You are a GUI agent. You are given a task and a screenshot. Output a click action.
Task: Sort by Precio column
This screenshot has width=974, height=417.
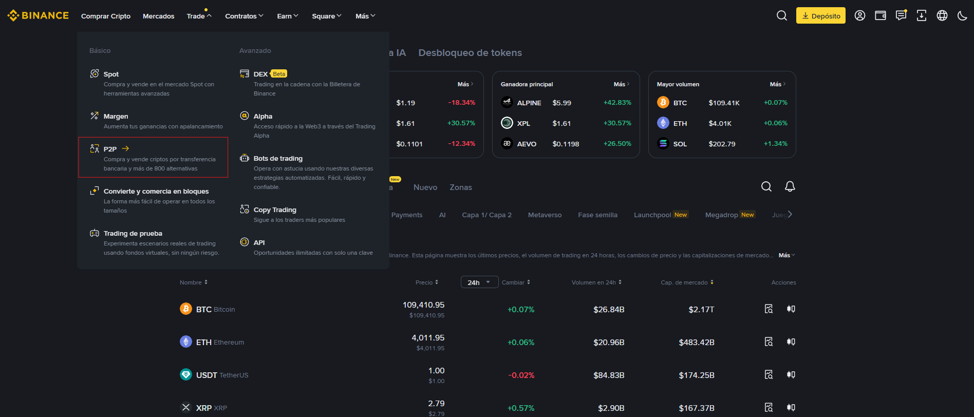pos(427,282)
